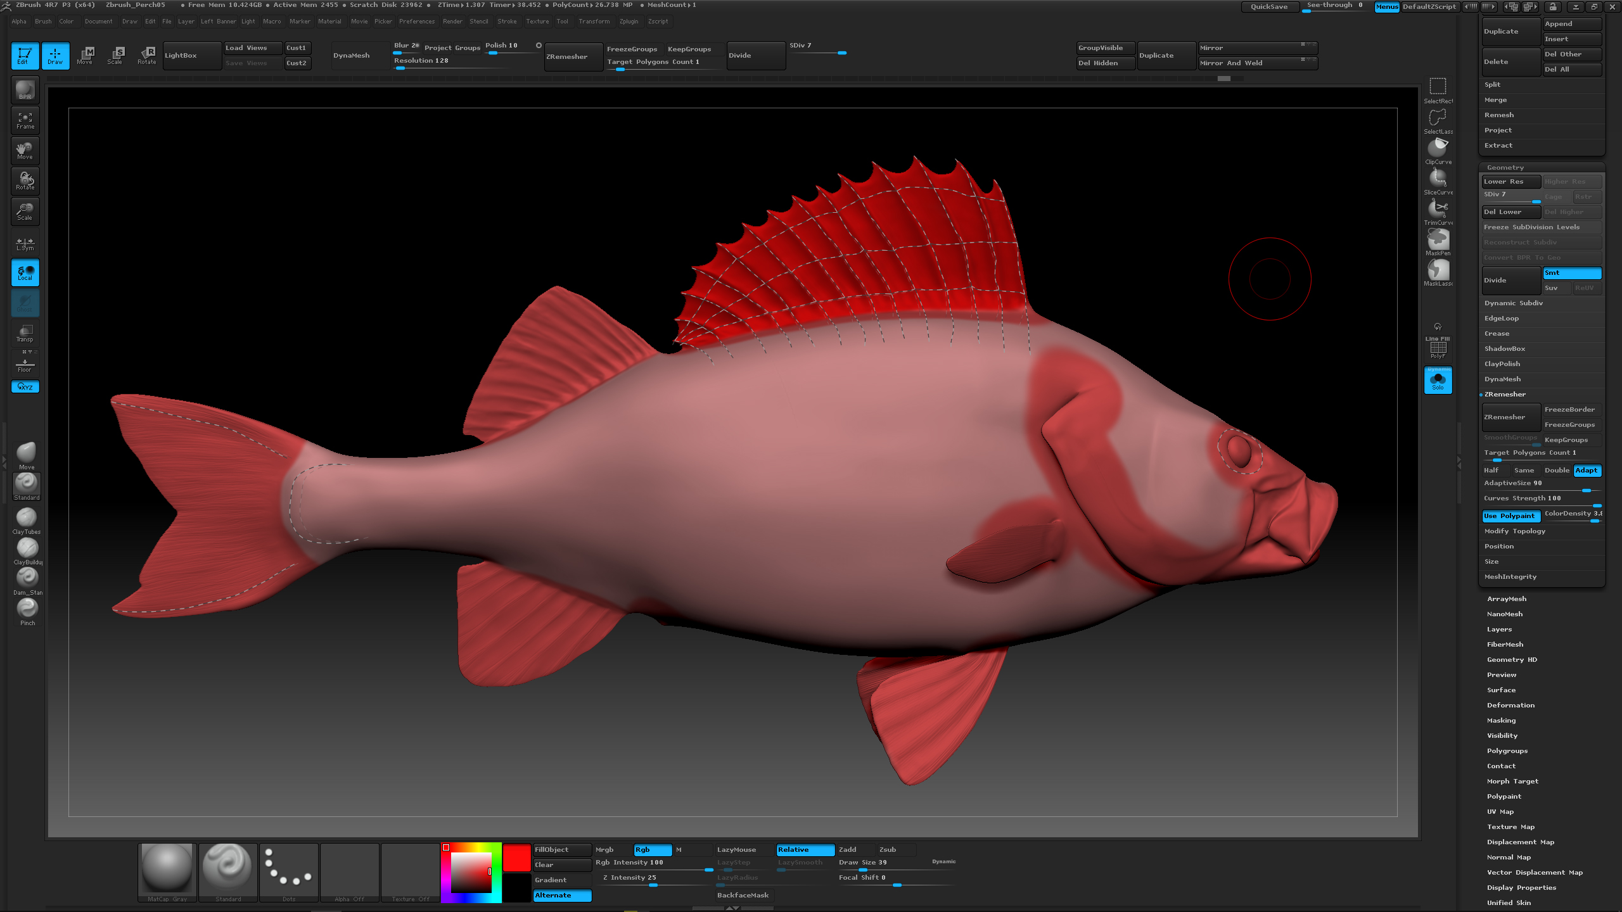The width and height of the screenshot is (1622, 912).
Task: Expand the Polygroups subpalette
Action: (1507, 751)
